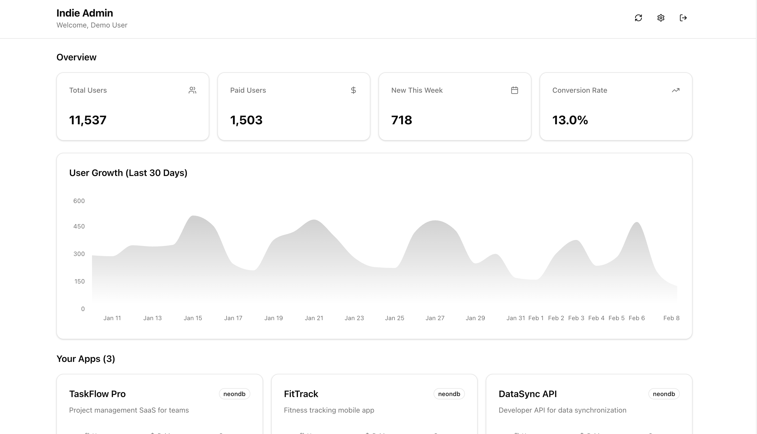Screen dimensions: 757x434
Task: Click the Your Apps (3) heading
Action: pyautogui.click(x=86, y=359)
